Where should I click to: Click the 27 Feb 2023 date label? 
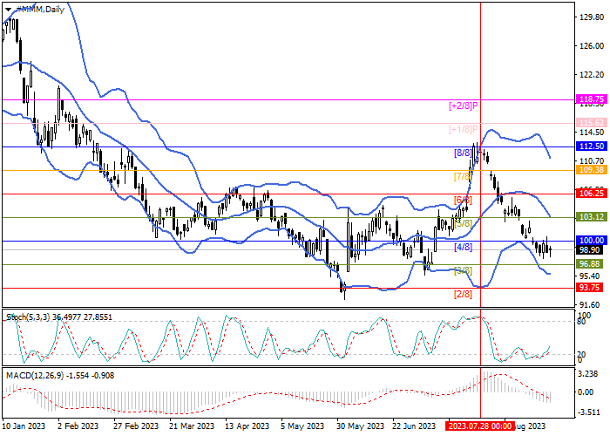point(136,426)
